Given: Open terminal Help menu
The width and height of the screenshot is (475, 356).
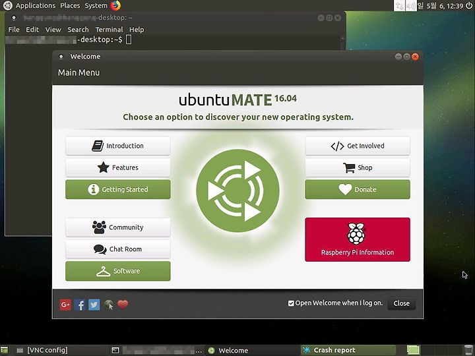Looking at the screenshot, I should [x=137, y=30].
